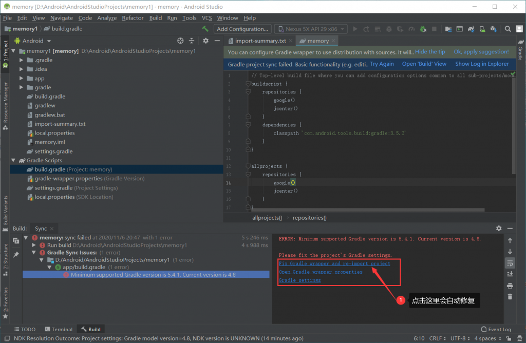The height and width of the screenshot is (343, 526).
Task: Click the Sync Project with Gradle Files icon
Action: [471, 29]
